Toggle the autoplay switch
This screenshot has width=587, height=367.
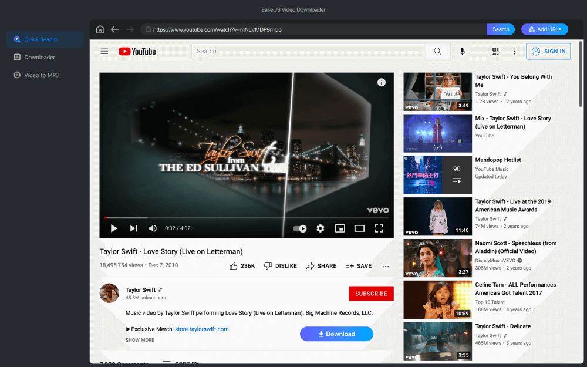[x=300, y=228]
